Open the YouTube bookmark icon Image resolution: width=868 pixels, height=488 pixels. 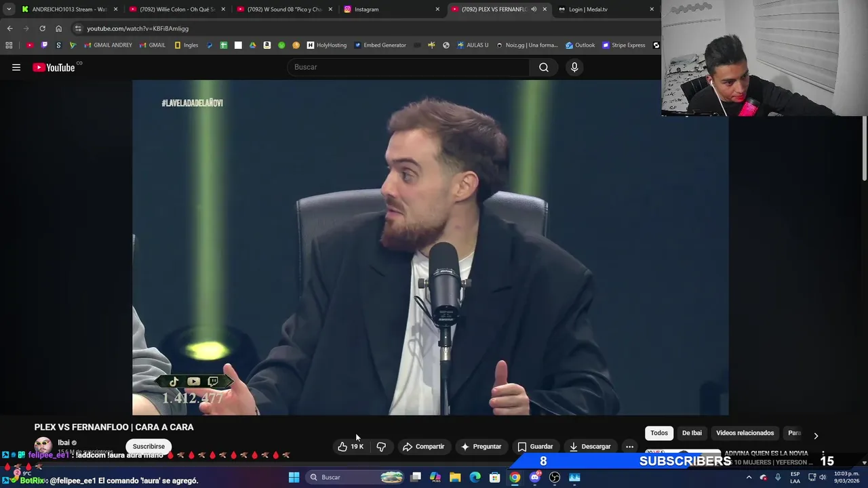coord(30,45)
